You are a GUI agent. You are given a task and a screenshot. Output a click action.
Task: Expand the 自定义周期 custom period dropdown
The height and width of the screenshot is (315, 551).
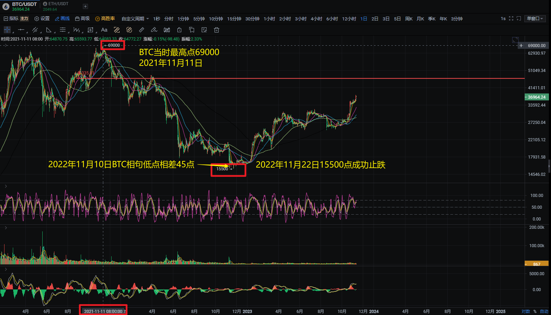135,19
